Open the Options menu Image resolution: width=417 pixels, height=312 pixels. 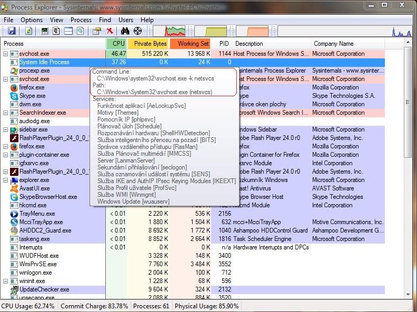32,20
